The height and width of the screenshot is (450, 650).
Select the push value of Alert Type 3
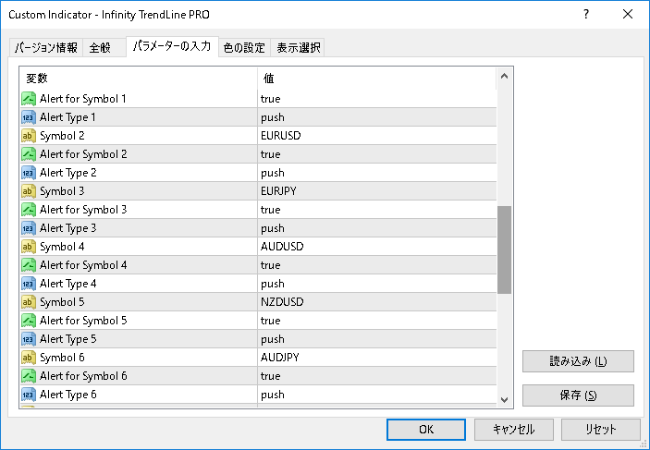377,228
